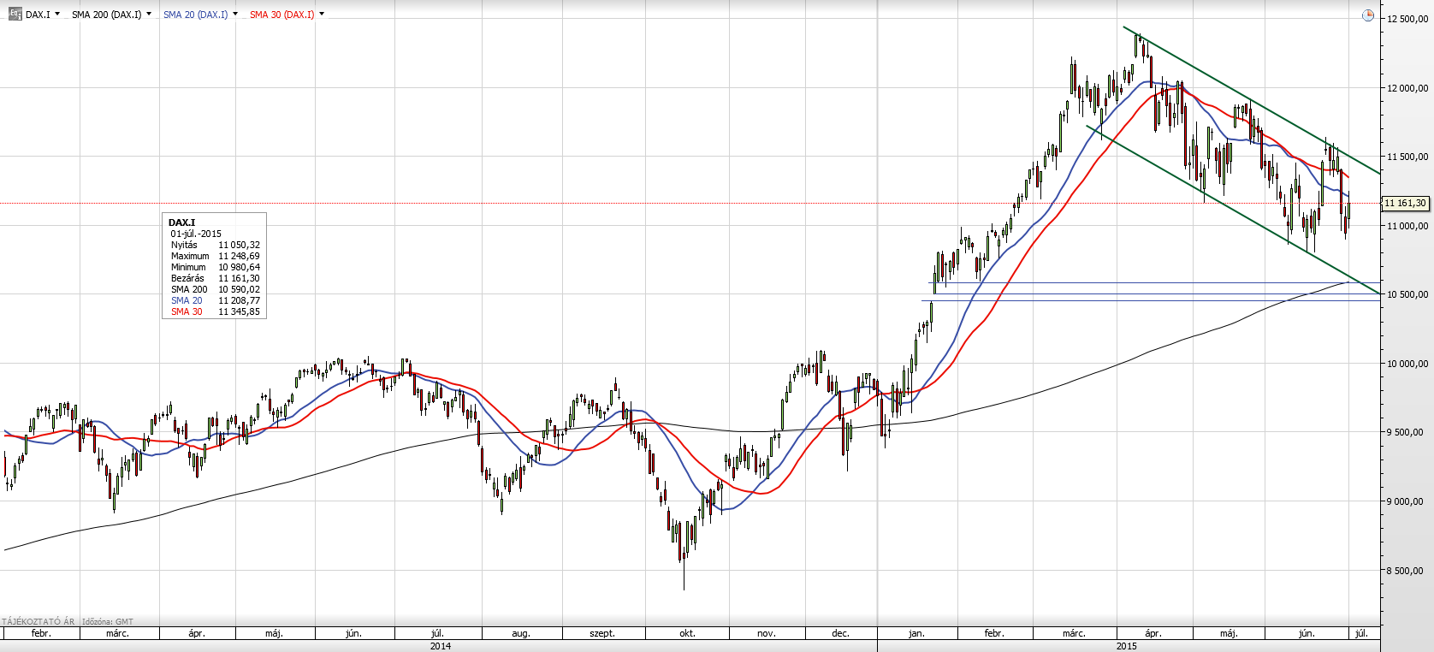Image resolution: width=1434 pixels, height=652 pixels.
Task: Click the SMA 20 value 11 208,77
Action: [239, 300]
